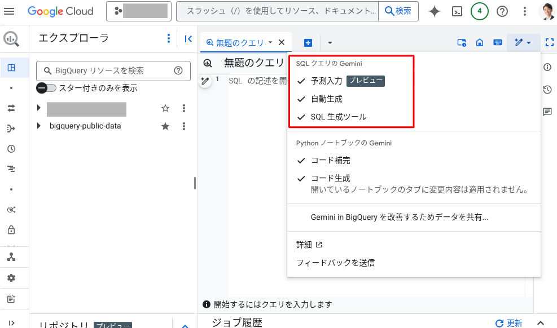This screenshot has height=328, width=557.
Task: Open the sidebar icon with three stacked bars
Action: (11, 169)
